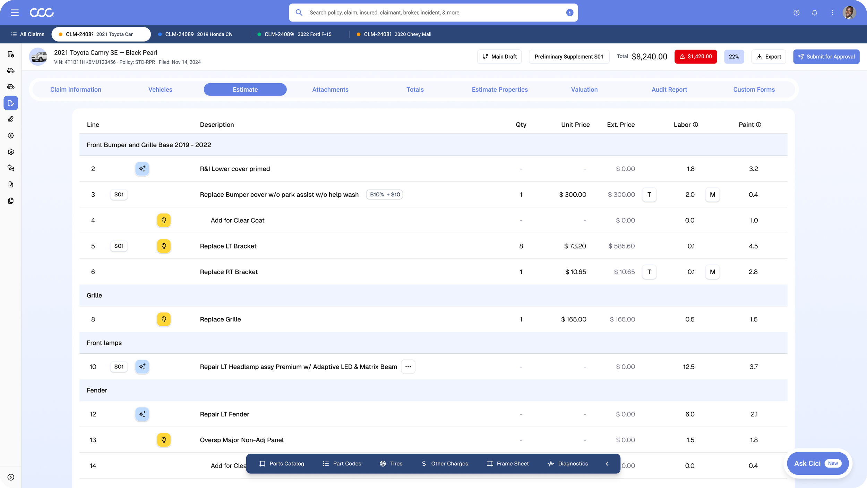Viewport: 867px width, 488px height.
Task: Open the vertical dots more menu
Action: (x=833, y=13)
